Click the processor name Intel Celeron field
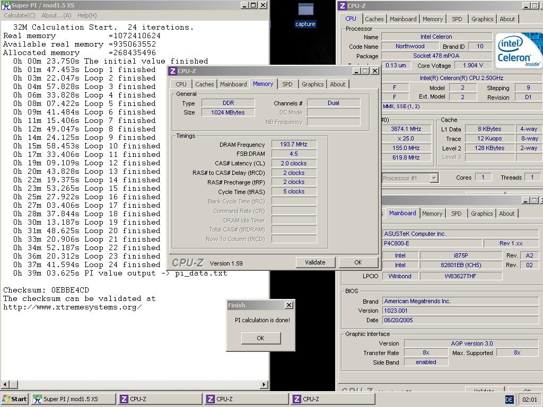 point(436,37)
